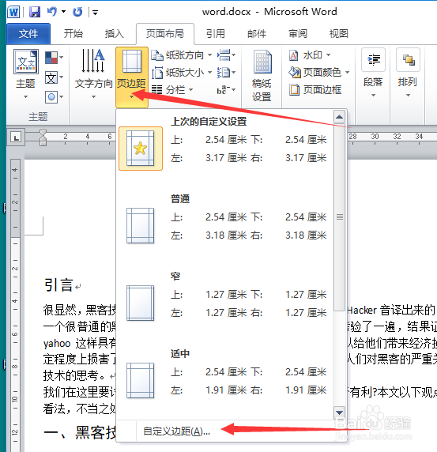Switch to the 审阅 tab

click(x=298, y=34)
